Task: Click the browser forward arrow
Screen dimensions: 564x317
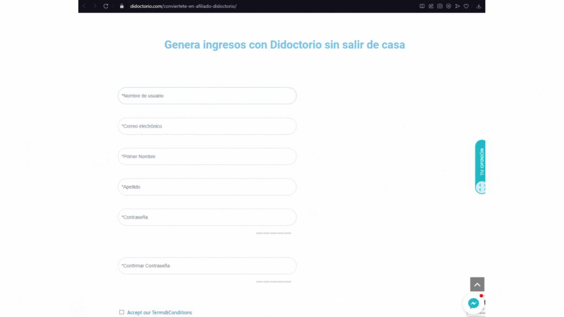Action: tap(95, 6)
